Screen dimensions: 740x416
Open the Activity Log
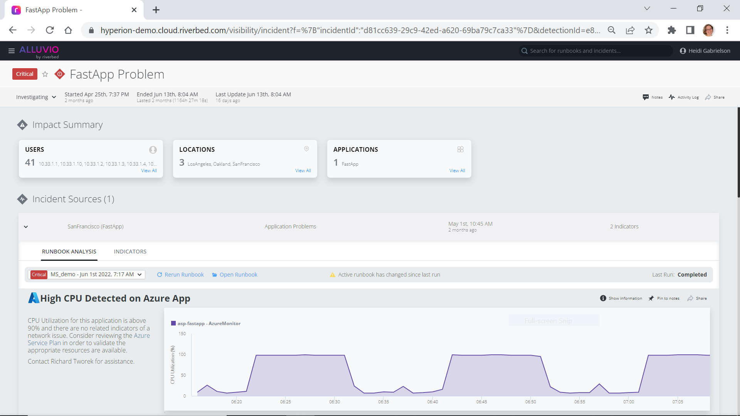pyautogui.click(x=684, y=97)
